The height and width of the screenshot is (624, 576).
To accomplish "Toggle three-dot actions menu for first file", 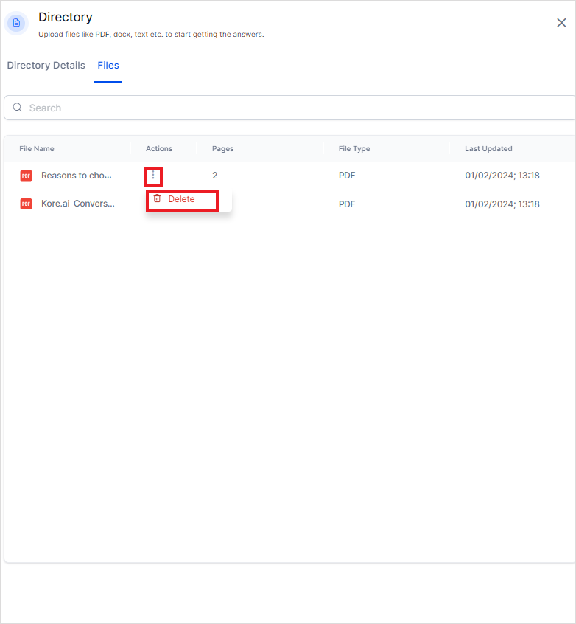I will point(153,176).
